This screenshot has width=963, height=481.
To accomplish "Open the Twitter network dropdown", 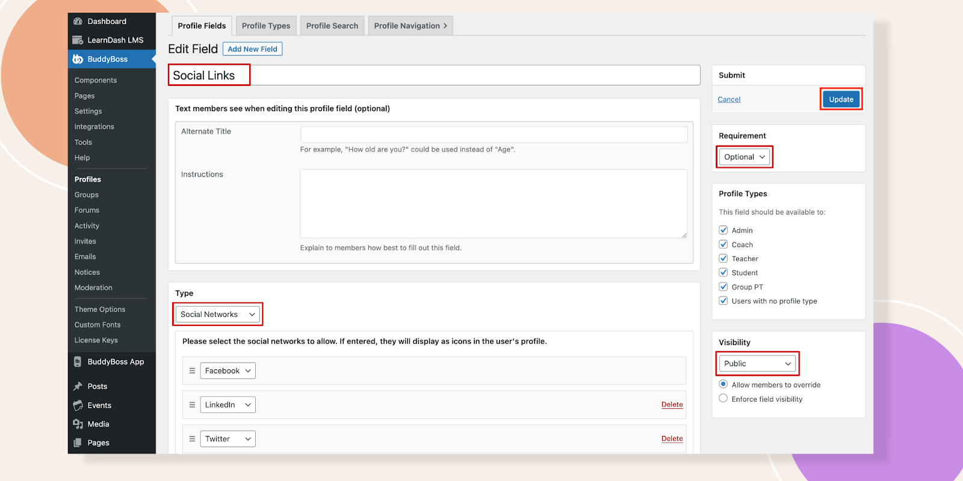I will (228, 439).
